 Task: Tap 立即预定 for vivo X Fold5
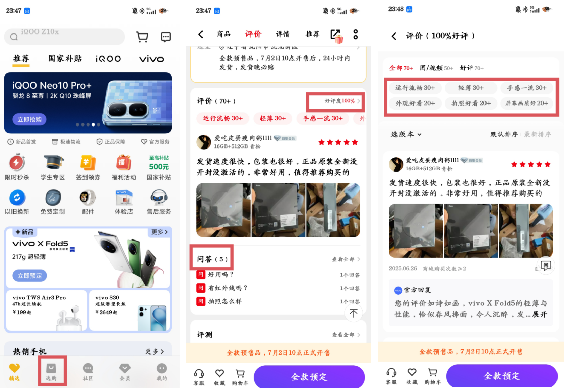point(30,276)
